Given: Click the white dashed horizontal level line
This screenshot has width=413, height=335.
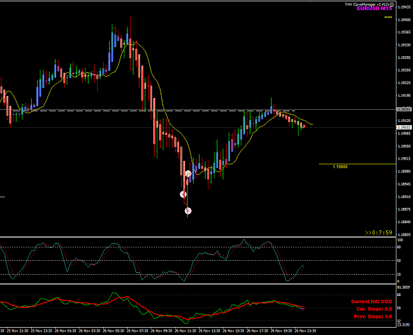Looking at the screenshot, I should click(x=154, y=111).
